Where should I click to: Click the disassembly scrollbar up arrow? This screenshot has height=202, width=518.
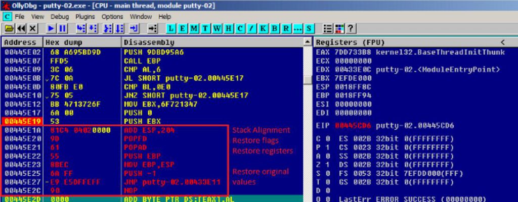[308, 42]
